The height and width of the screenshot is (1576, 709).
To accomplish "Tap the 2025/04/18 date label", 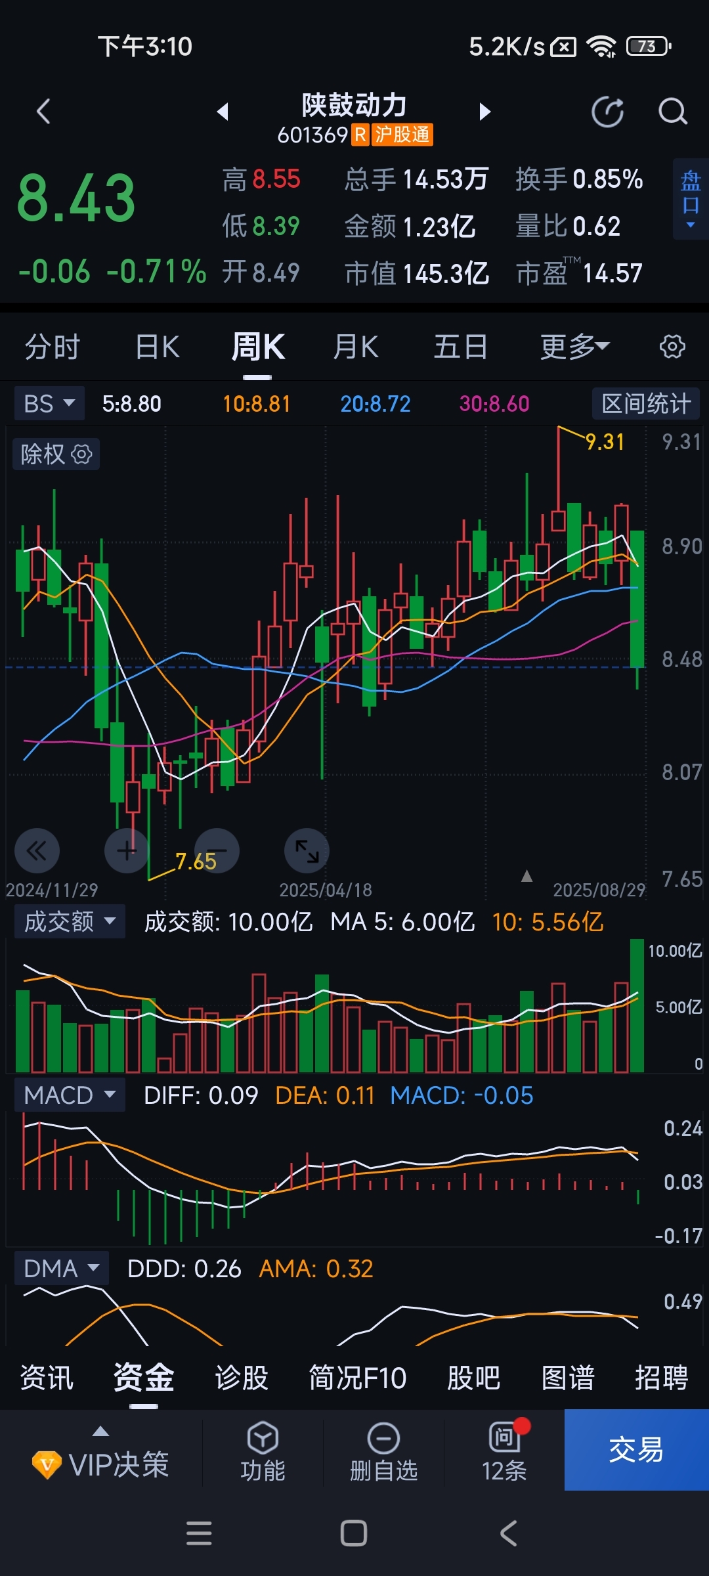I will pyautogui.click(x=326, y=890).
